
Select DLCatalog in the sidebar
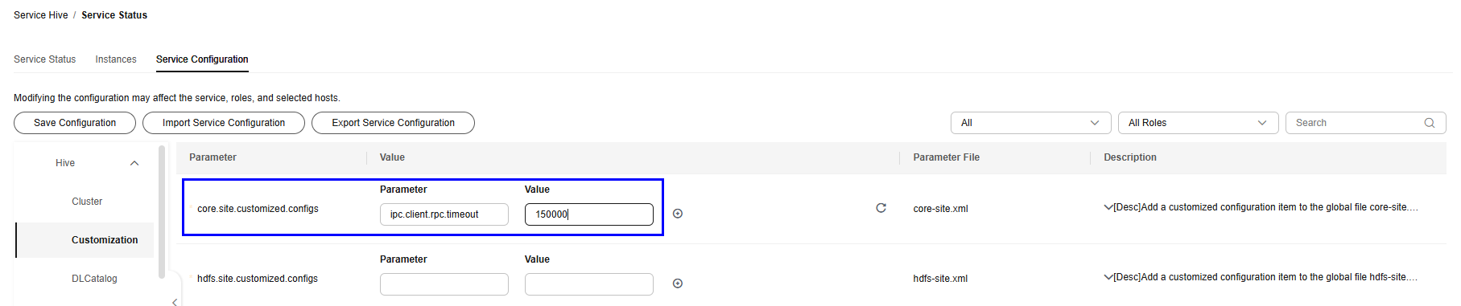94,279
